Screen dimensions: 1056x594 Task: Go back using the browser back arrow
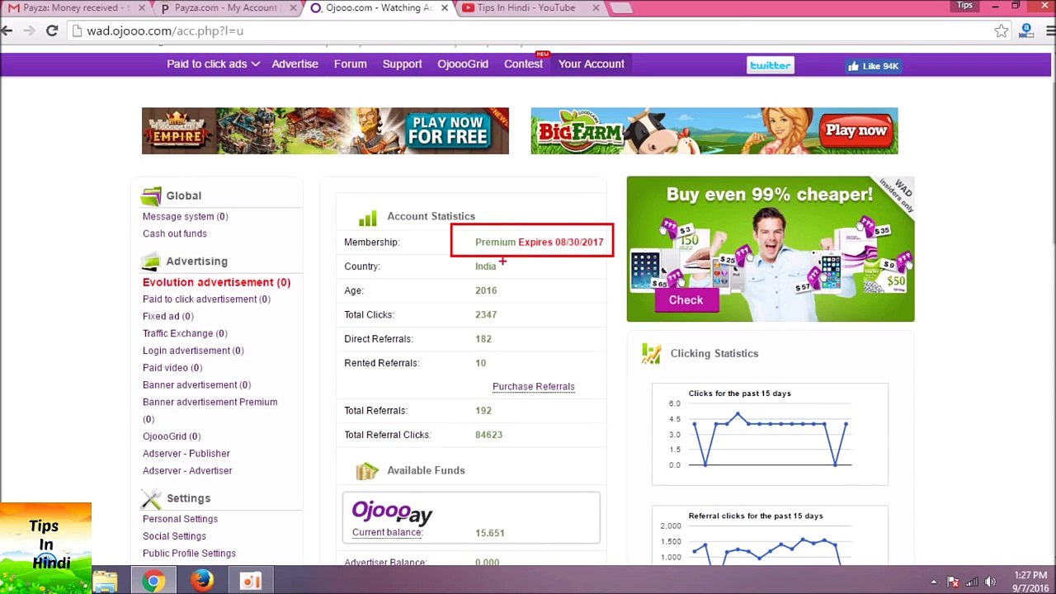tap(7, 31)
